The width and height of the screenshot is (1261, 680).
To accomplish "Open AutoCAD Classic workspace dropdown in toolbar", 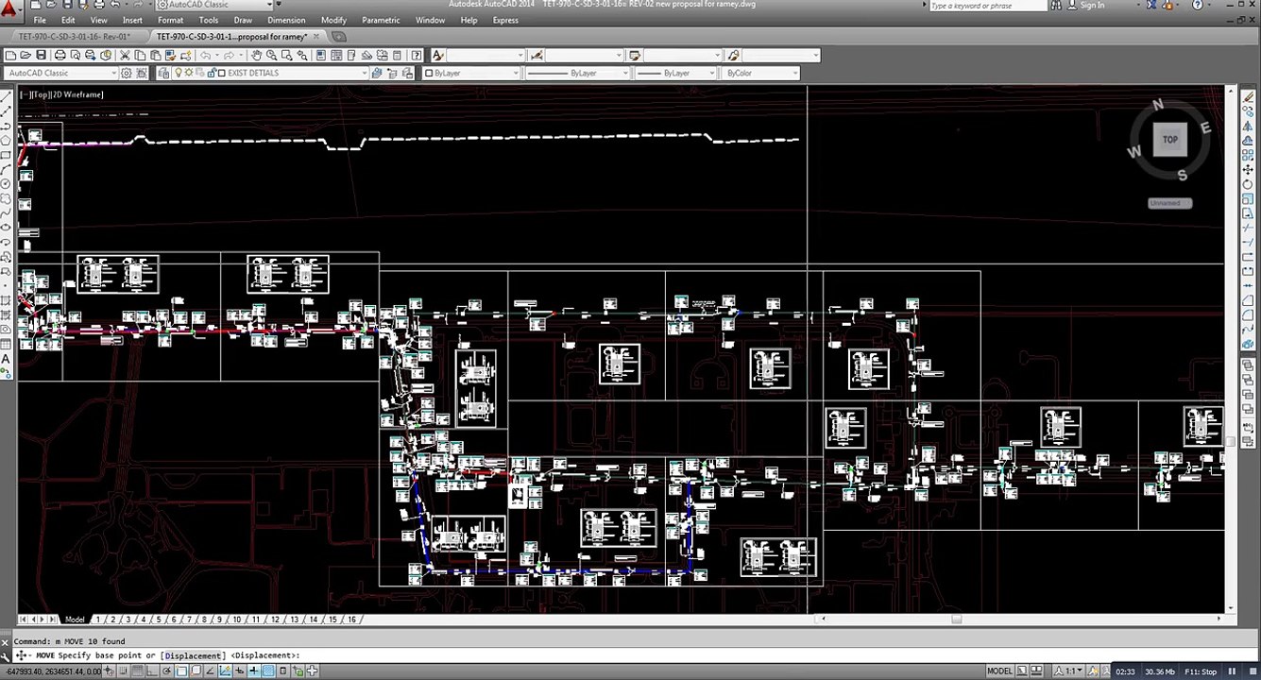I will coord(61,73).
